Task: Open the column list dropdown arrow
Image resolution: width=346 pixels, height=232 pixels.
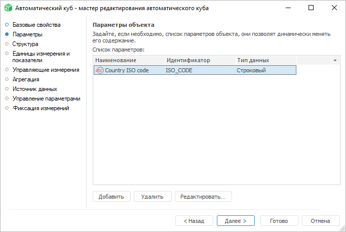Action: (x=335, y=60)
